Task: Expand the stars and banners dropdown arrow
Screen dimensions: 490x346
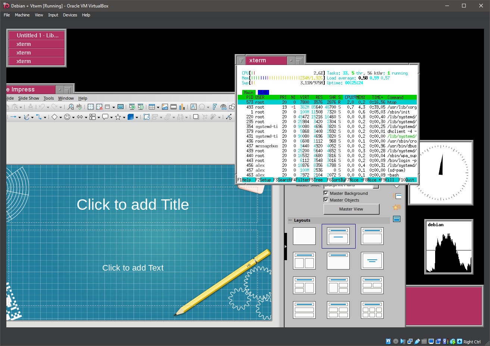Action: 124,117
